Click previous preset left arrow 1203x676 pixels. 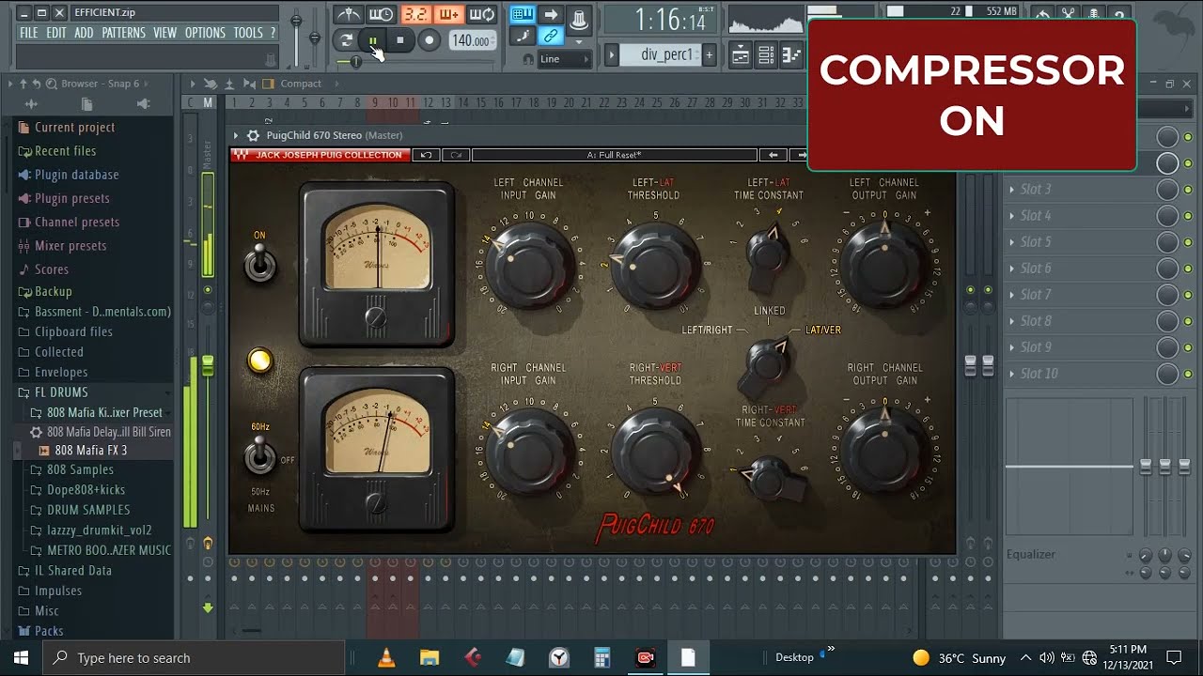773,155
